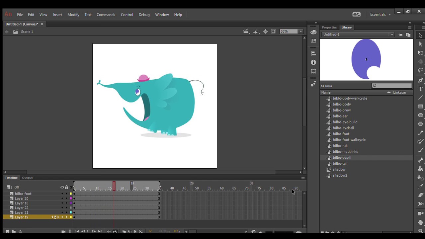The width and height of the screenshot is (425, 239).
Task: Toggle visibility dot of bilbo-foot layer
Action: (x=62, y=194)
